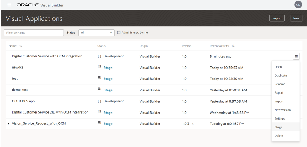Open the CD user avatar menu
The image size is (307, 147).
[x=298, y=5]
